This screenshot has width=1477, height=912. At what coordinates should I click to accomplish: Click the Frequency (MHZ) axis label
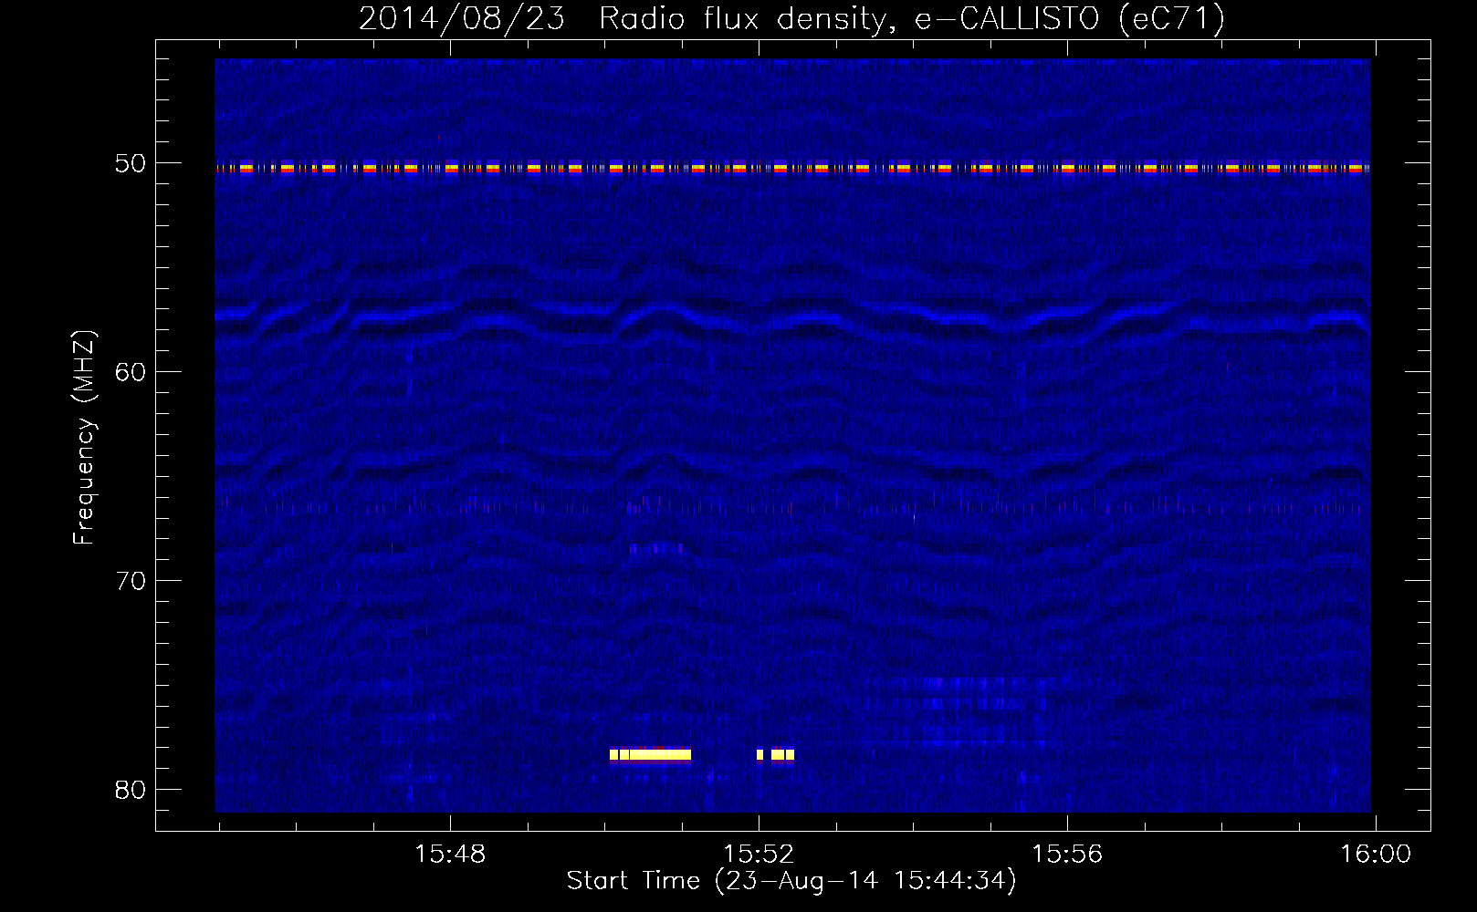pos(83,438)
